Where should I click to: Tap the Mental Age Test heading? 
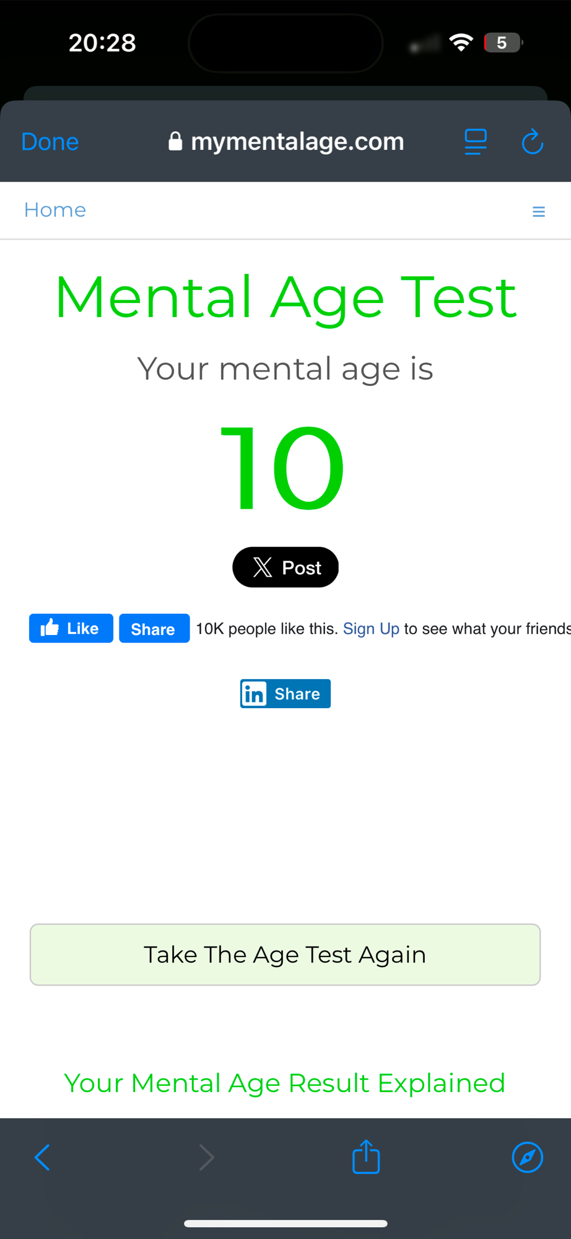[x=285, y=298]
